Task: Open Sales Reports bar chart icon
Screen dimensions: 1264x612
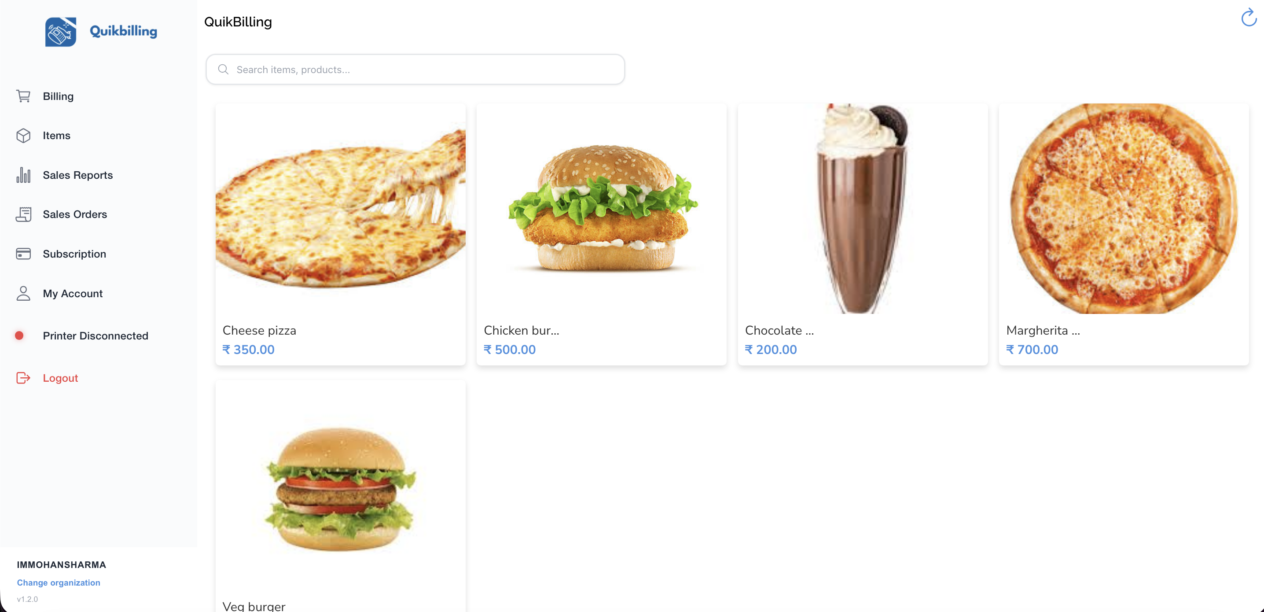Action: coord(23,175)
